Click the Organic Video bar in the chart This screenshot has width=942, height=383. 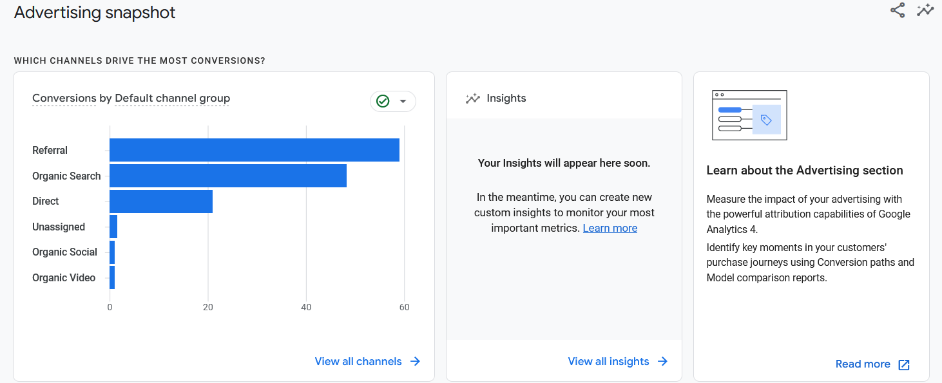click(x=112, y=277)
